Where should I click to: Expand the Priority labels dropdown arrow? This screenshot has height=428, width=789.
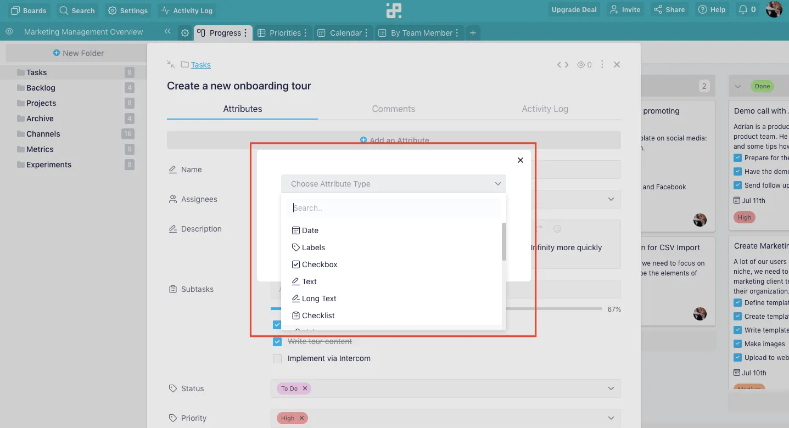[611, 418]
